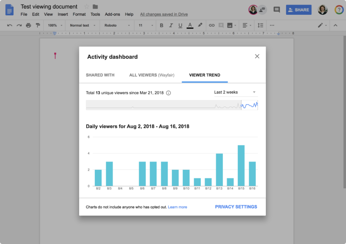This screenshot has width=346, height=244.
Task: Click the print icon
Action: click(28, 25)
